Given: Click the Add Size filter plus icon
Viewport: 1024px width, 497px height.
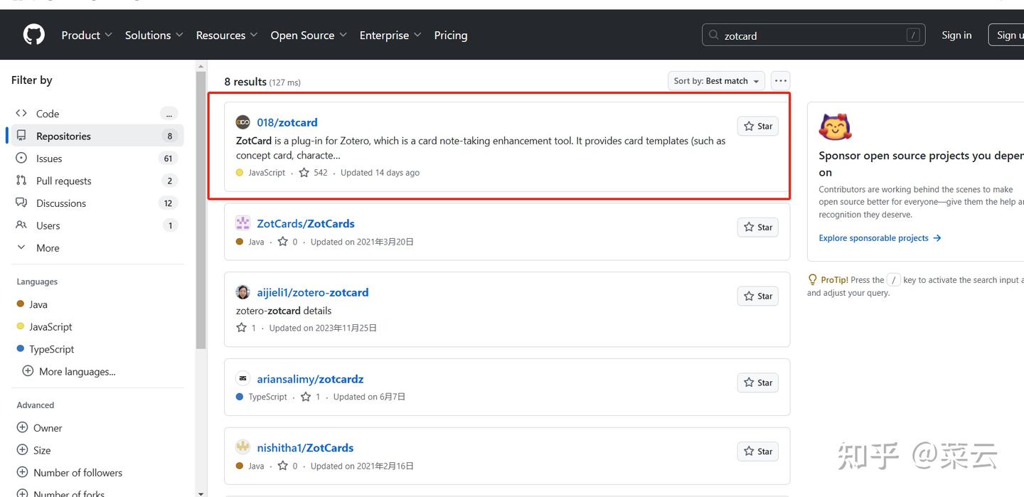Looking at the screenshot, I should [23, 450].
